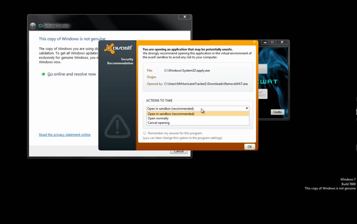Click the RemoveWAT.exe opened-by path
Viewport: 357px width, 224px height.
point(206,84)
